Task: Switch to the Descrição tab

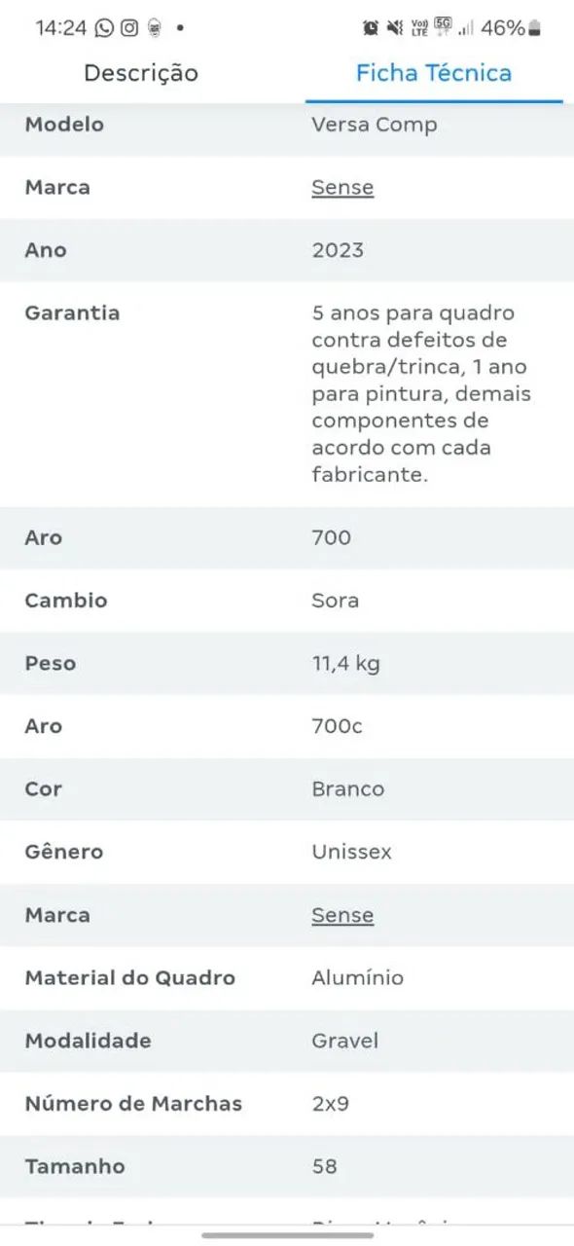Action: coord(141,73)
